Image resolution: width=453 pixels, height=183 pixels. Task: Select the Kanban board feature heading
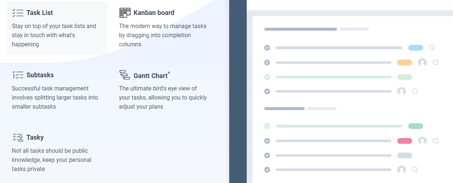(x=154, y=13)
